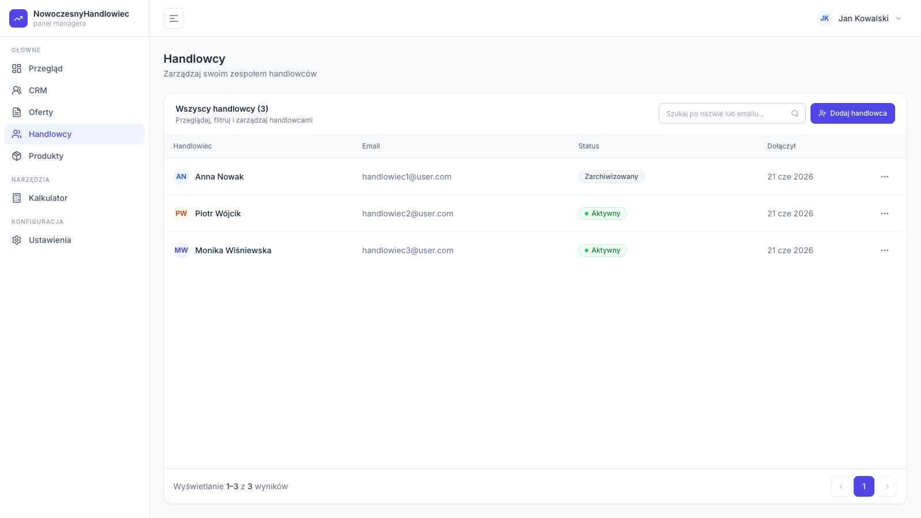
Task: Click the Produkty box icon
Action: [17, 156]
